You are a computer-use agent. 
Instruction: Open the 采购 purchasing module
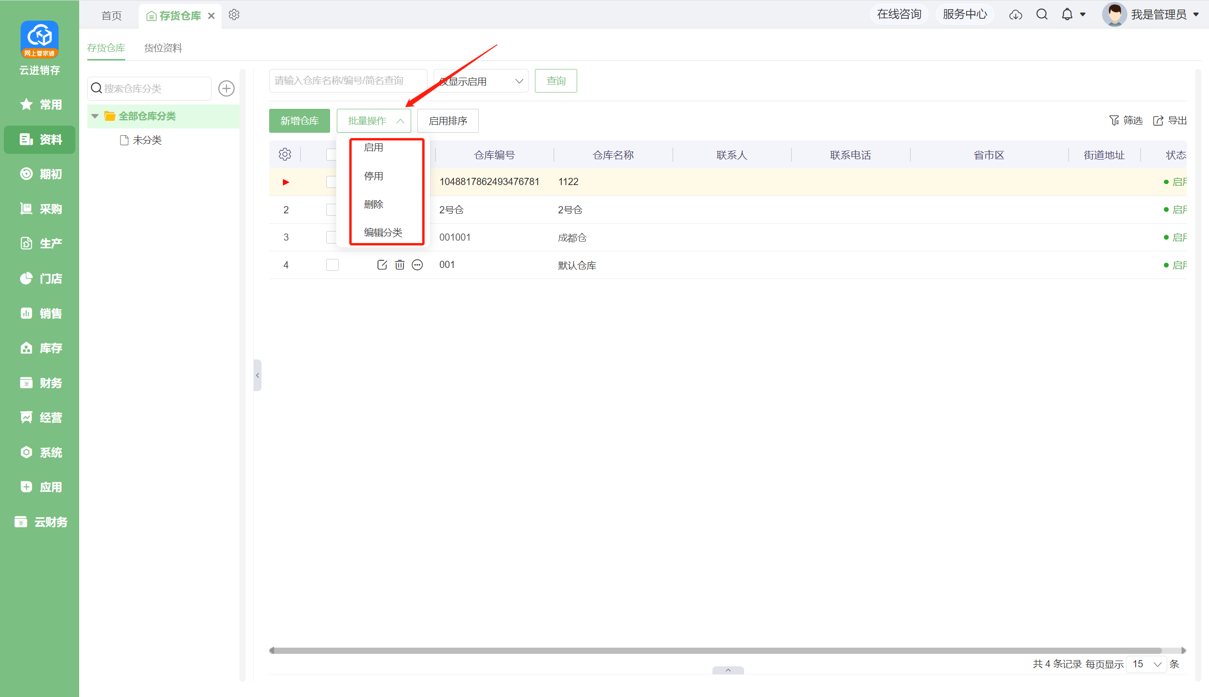(x=40, y=209)
